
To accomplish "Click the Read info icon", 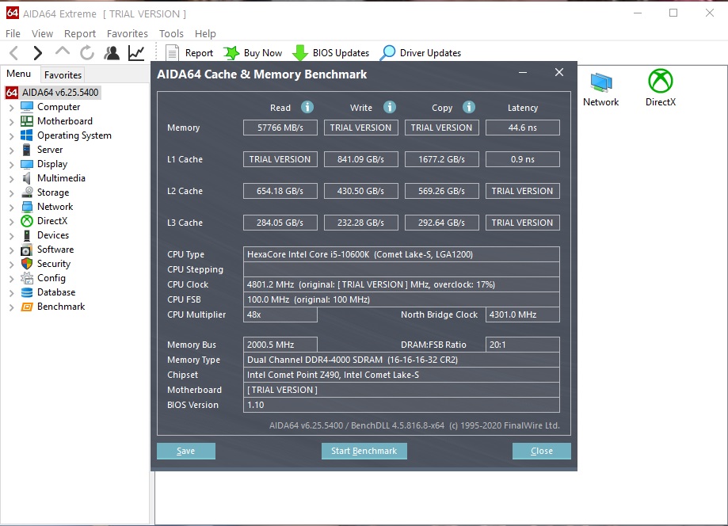I will tap(307, 107).
